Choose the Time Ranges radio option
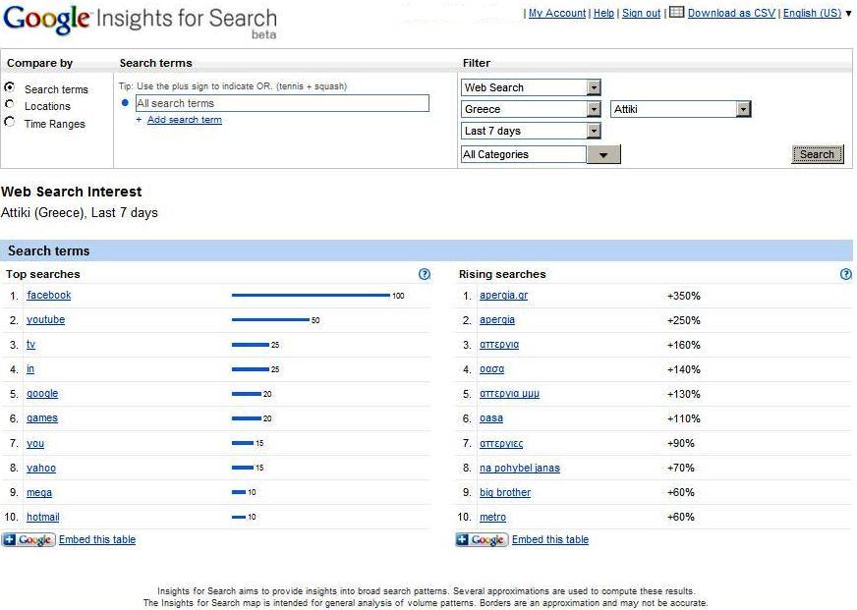Image resolution: width=857 pixels, height=610 pixels. click(x=10, y=123)
